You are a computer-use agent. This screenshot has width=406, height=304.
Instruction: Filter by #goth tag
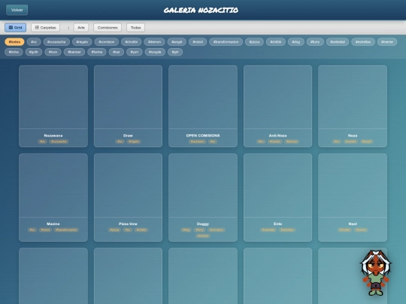tap(34, 52)
